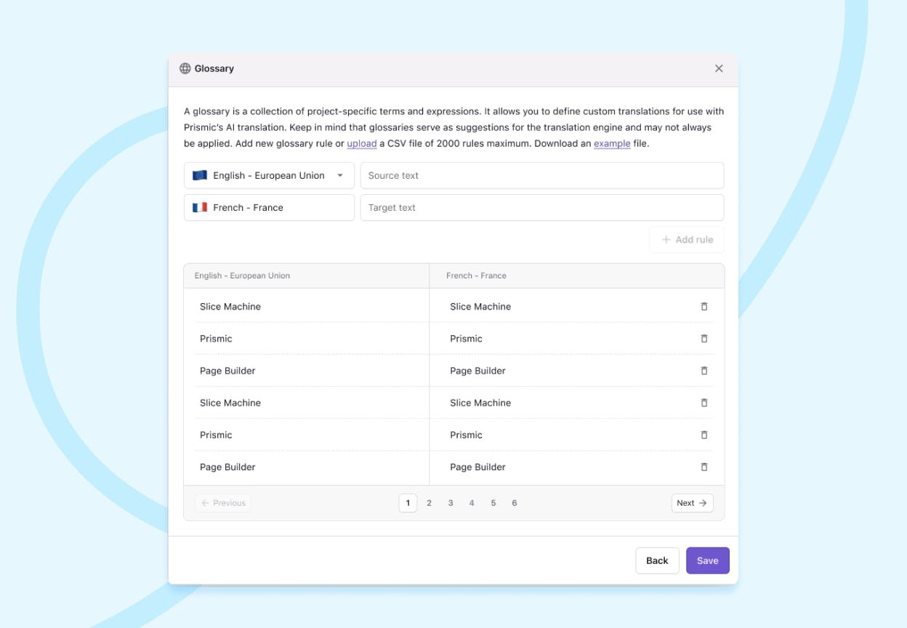Delete the second Slice Machine rule
The width and height of the screenshot is (907, 628).
pyautogui.click(x=704, y=403)
